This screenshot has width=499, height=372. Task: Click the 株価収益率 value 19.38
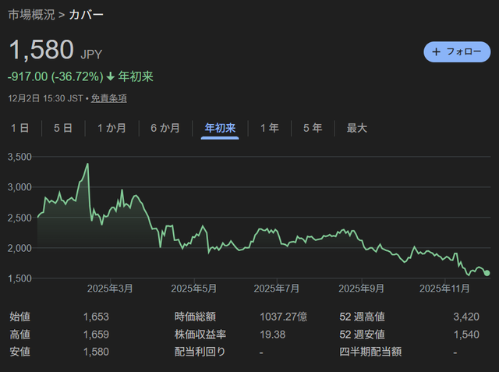[x=273, y=335]
